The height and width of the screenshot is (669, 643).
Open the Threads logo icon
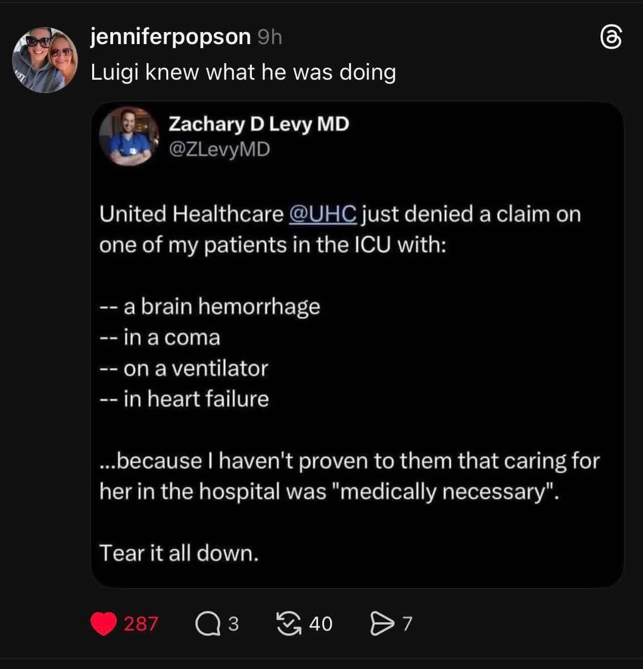pyautogui.click(x=611, y=37)
